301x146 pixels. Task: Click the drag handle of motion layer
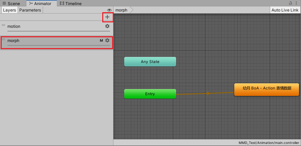3,25
